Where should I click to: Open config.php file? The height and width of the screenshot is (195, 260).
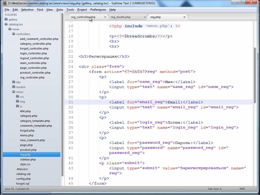point(23,178)
